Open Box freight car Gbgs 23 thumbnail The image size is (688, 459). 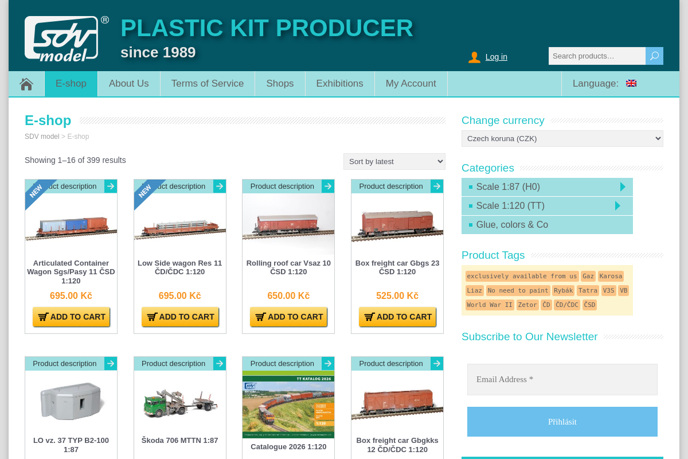(x=397, y=224)
